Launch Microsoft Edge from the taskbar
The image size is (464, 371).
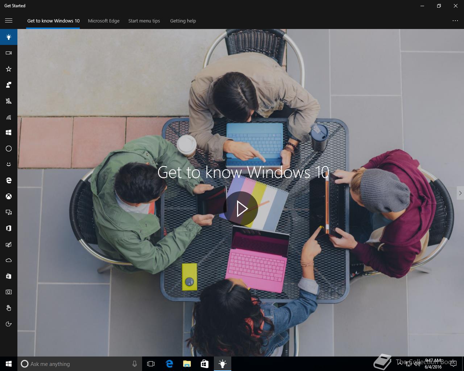tap(169, 364)
